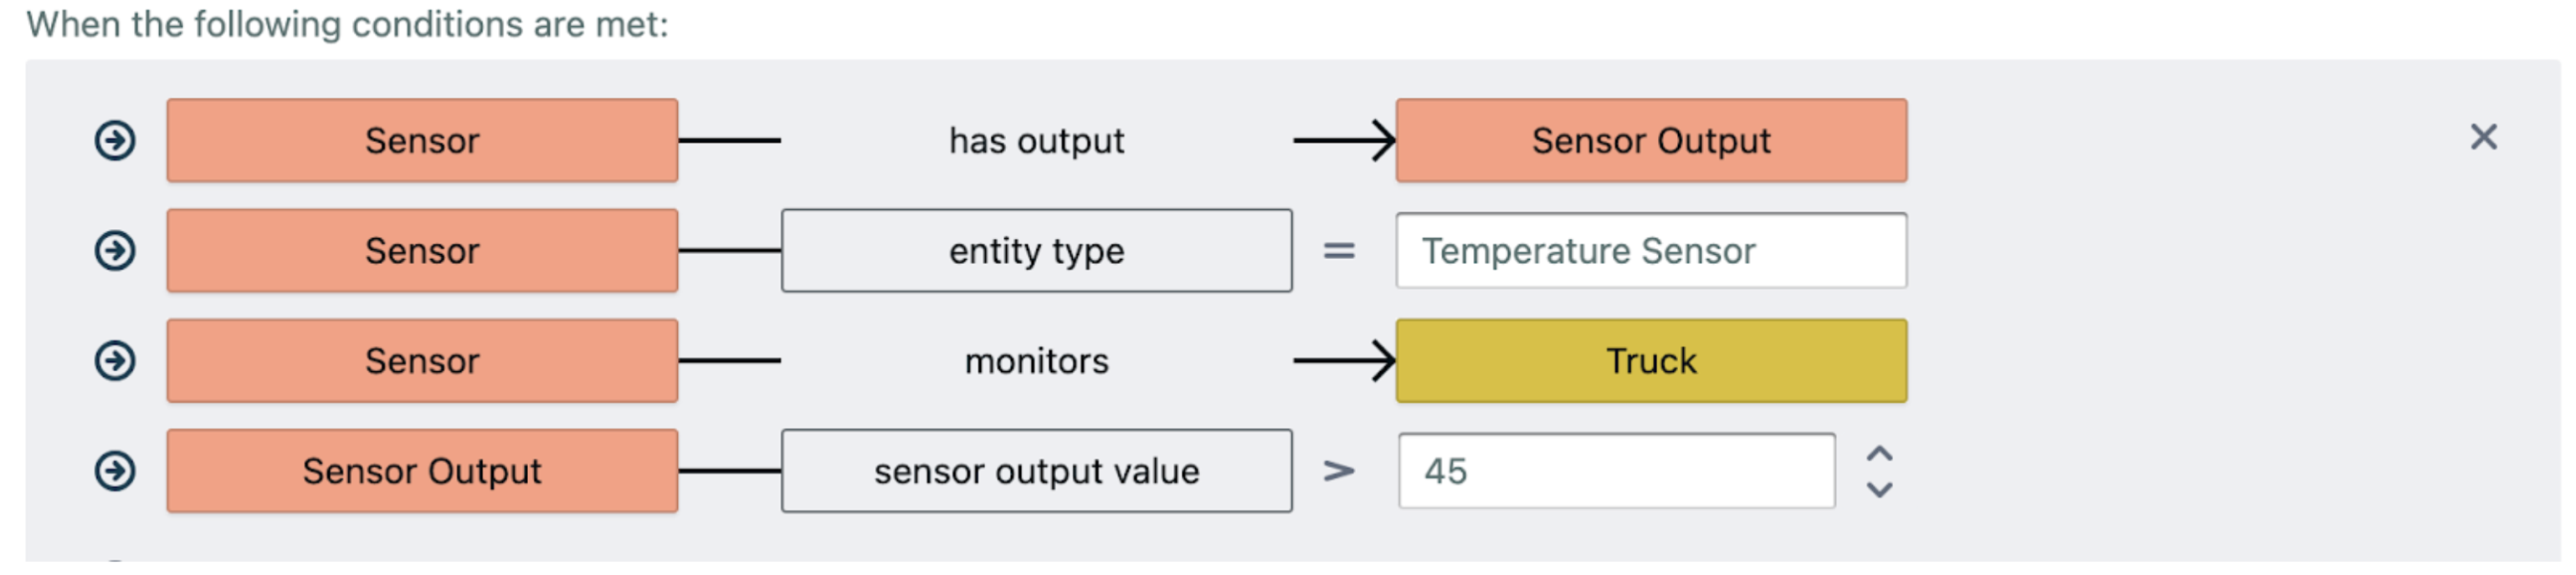Increase the sensor output value with the up stepper

[x=1879, y=454]
